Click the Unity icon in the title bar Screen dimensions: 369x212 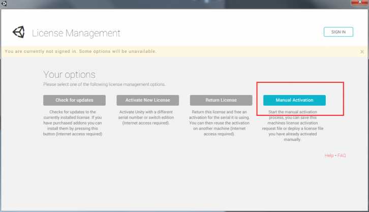tap(4, 3)
